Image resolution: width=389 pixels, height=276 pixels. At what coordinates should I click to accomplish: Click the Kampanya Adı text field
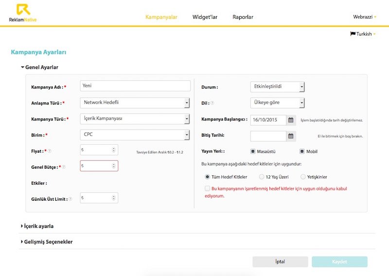pyautogui.click(x=135, y=86)
